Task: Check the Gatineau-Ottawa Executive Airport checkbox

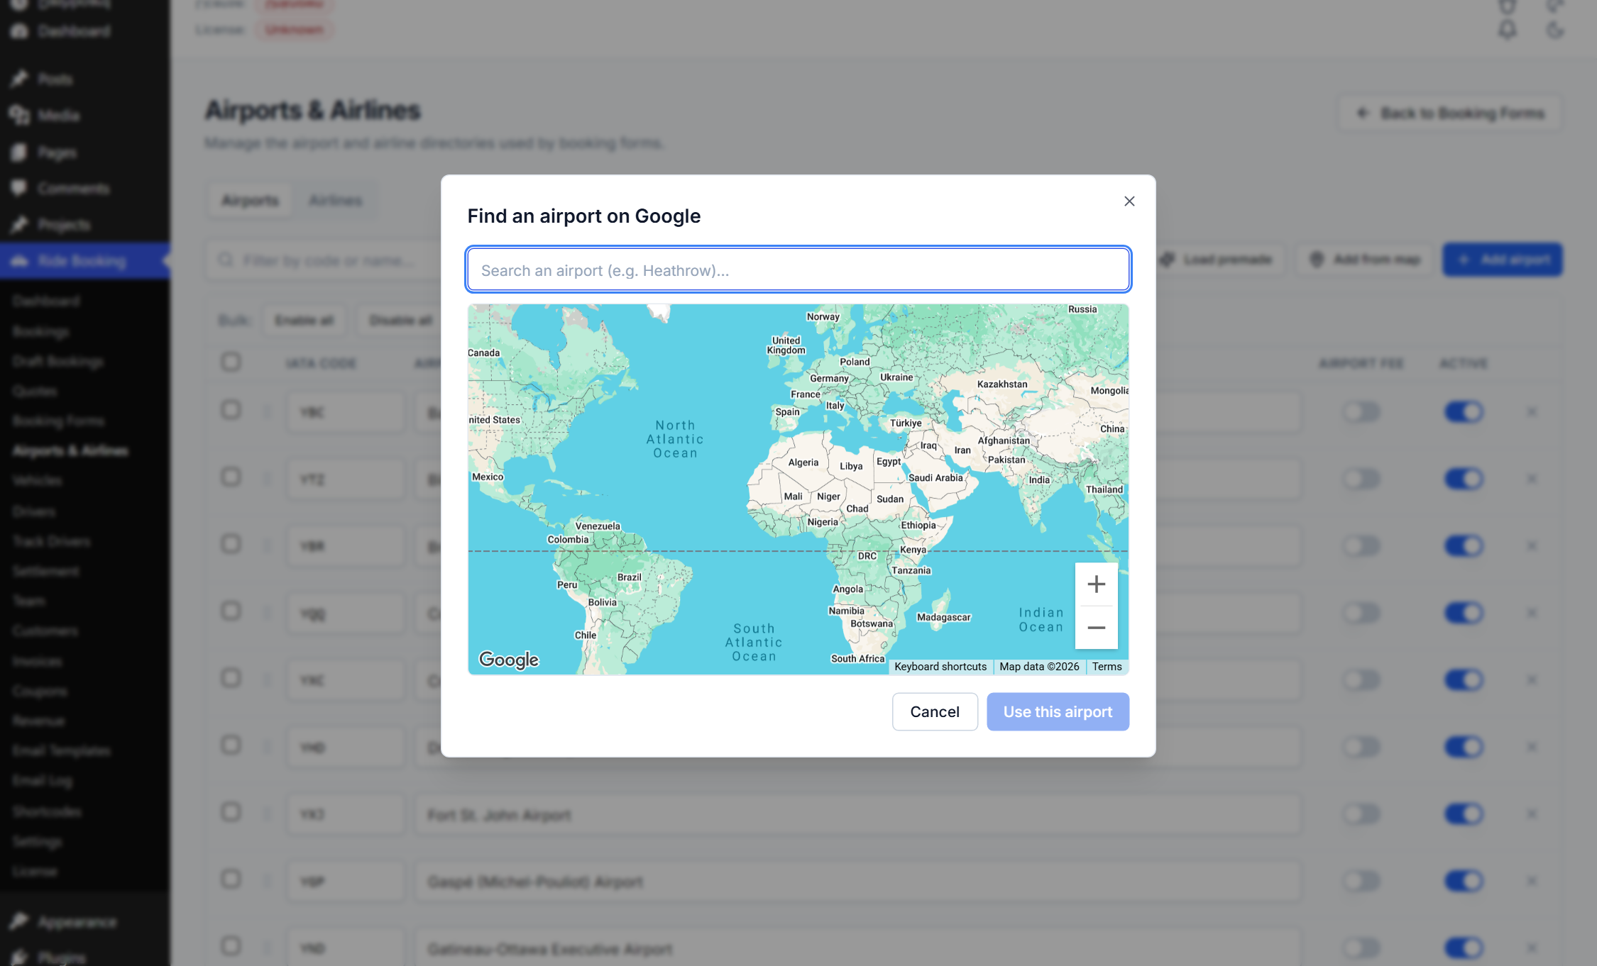Action: point(231,946)
